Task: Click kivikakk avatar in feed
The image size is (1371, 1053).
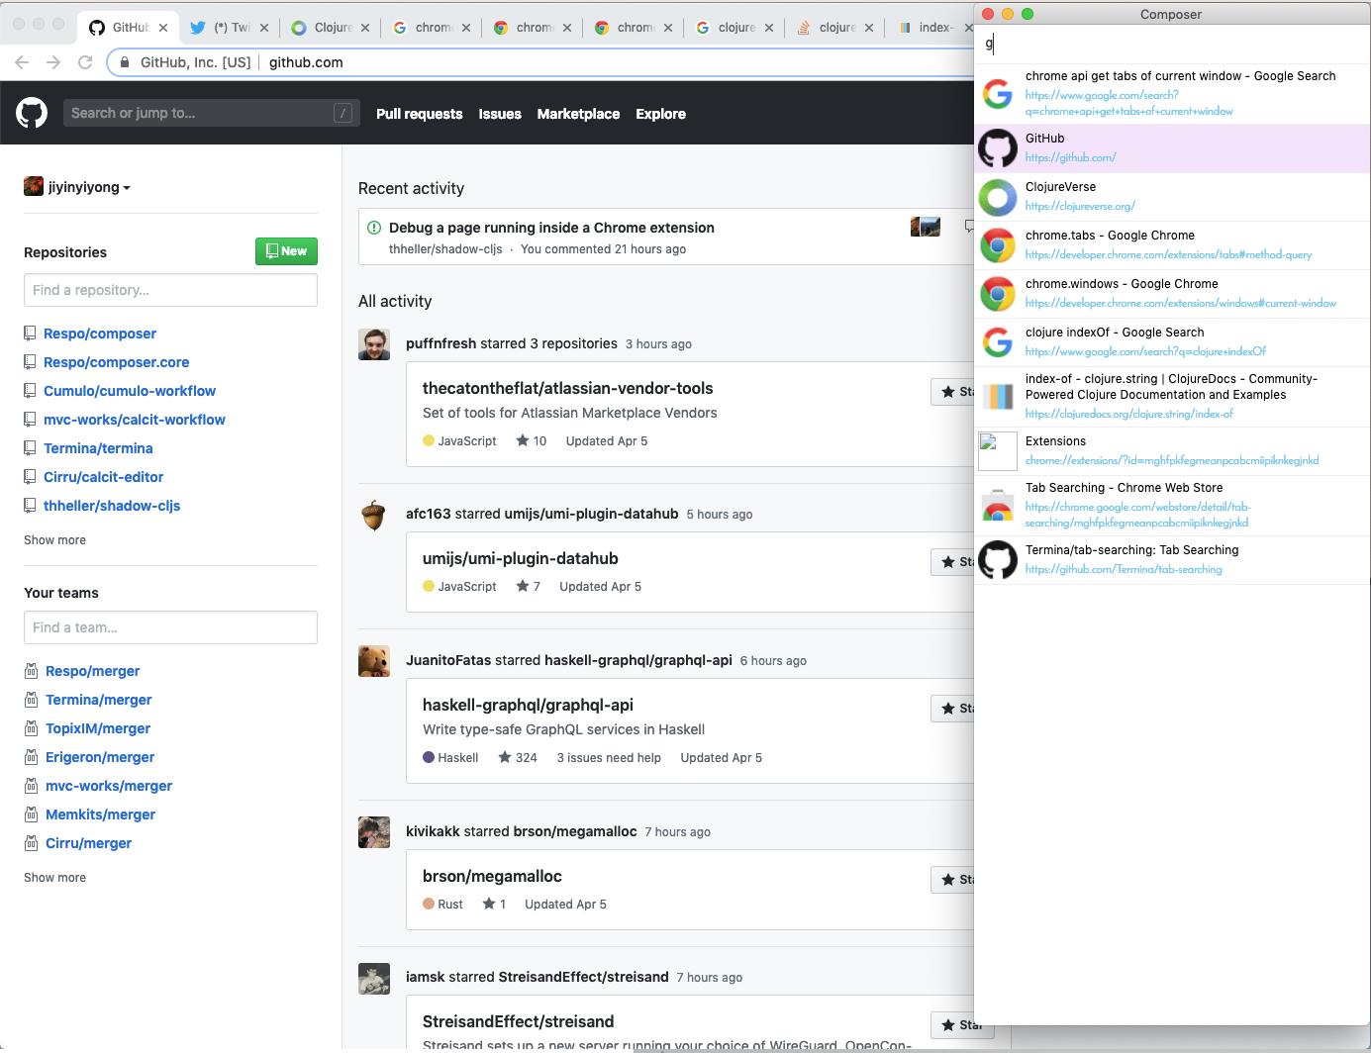Action: click(374, 832)
